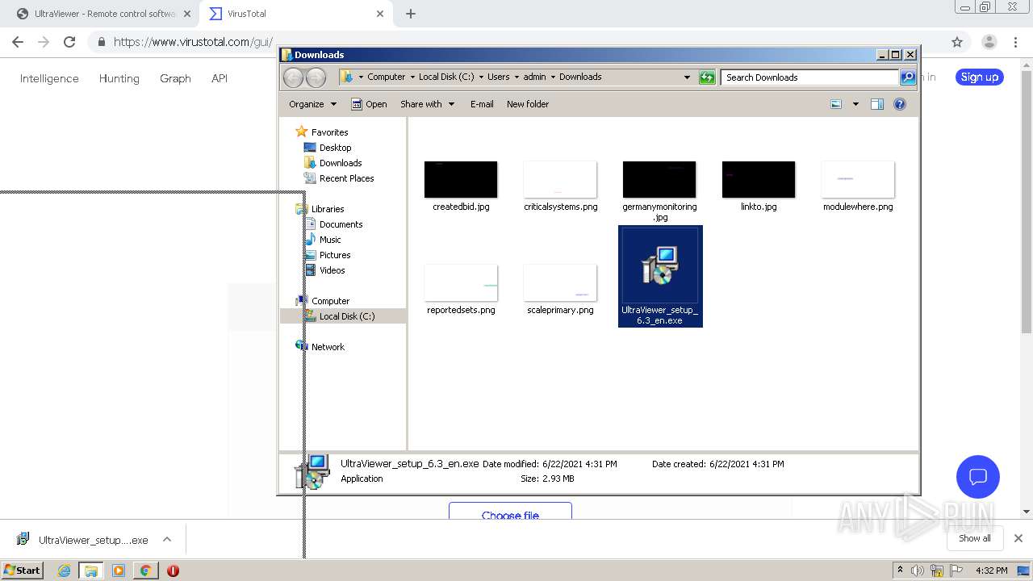Launch Internet Explorer from taskbar
This screenshot has height=581, width=1033.
(x=65, y=571)
